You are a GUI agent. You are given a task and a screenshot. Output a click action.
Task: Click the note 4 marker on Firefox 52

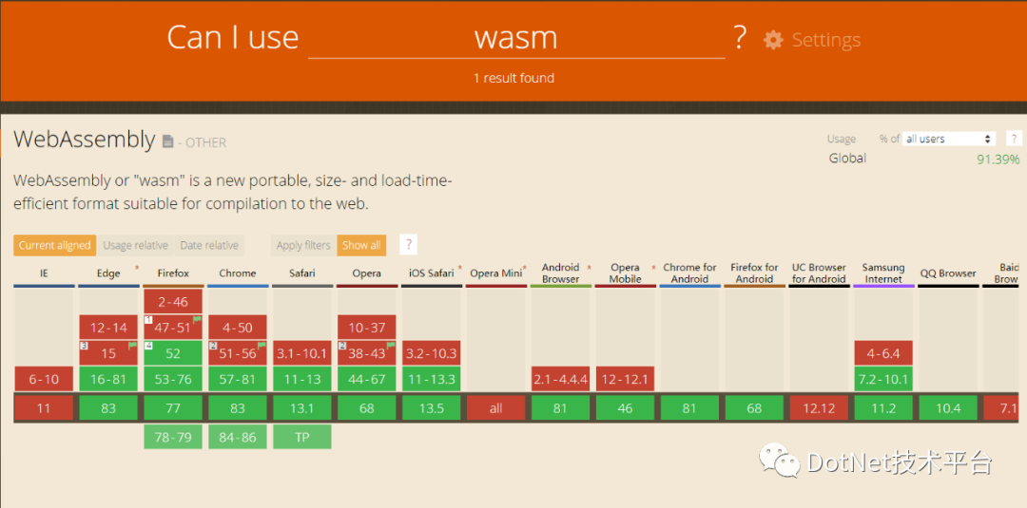click(148, 346)
